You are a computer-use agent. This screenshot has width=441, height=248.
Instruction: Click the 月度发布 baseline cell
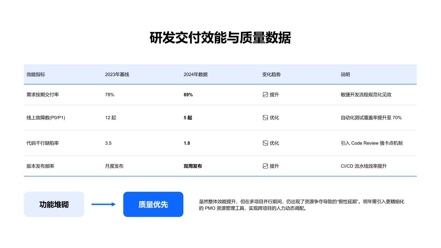pos(114,166)
